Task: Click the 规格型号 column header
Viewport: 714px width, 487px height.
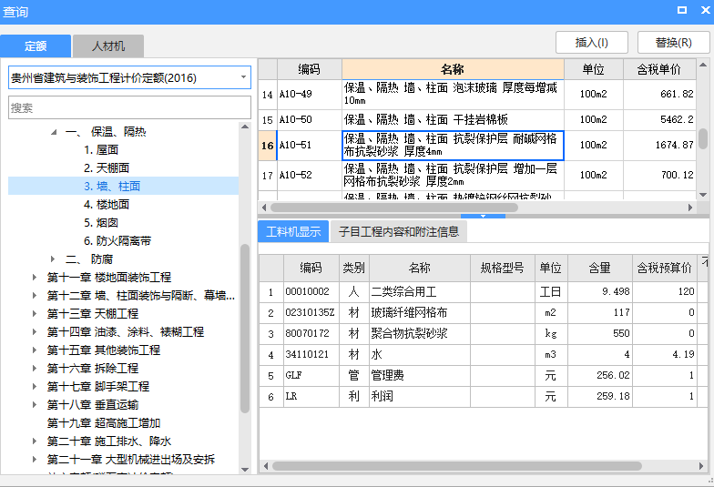Action: [x=503, y=268]
